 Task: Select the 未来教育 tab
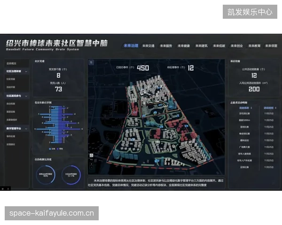pos(254,46)
